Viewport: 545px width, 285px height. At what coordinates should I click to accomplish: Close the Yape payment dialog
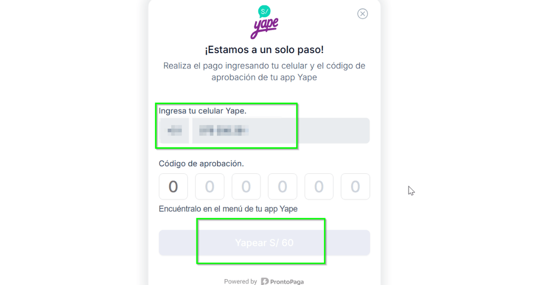[x=362, y=14]
